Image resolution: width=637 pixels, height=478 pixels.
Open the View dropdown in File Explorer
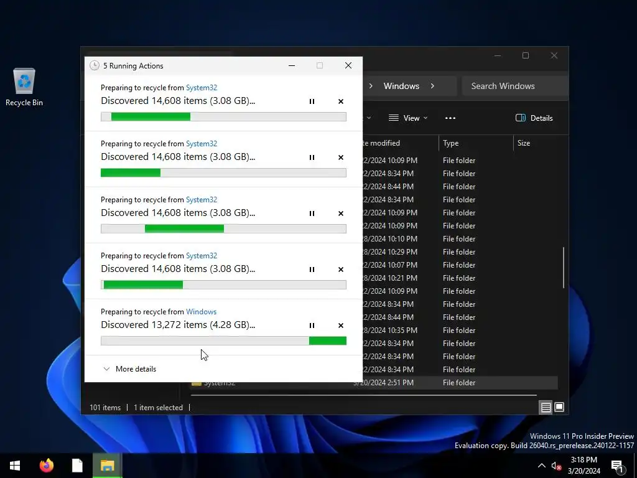coord(408,118)
